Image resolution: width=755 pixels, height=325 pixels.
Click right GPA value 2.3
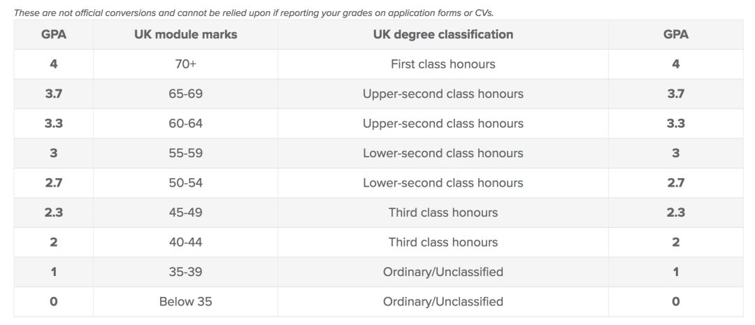[675, 212]
